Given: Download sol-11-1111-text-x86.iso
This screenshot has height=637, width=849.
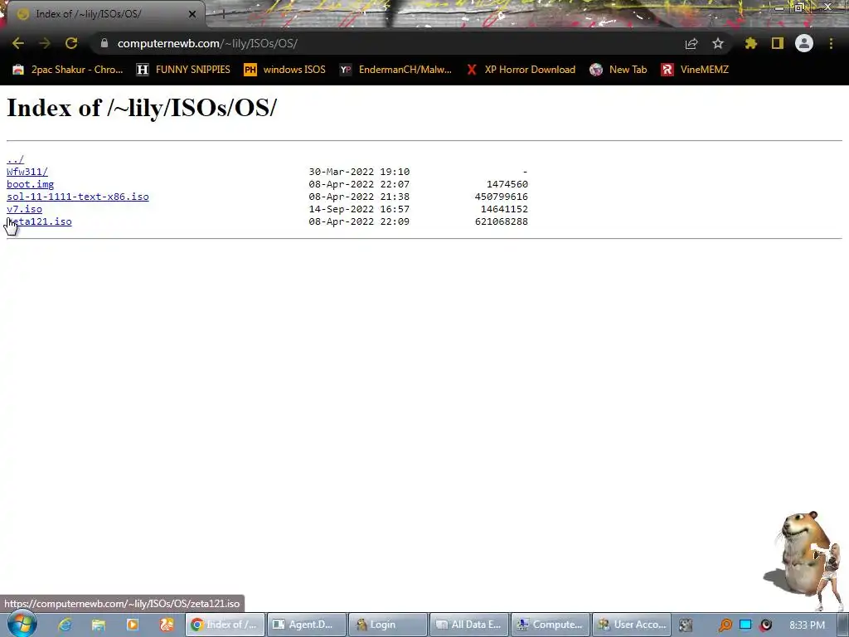Looking at the screenshot, I should coord(77,197).
